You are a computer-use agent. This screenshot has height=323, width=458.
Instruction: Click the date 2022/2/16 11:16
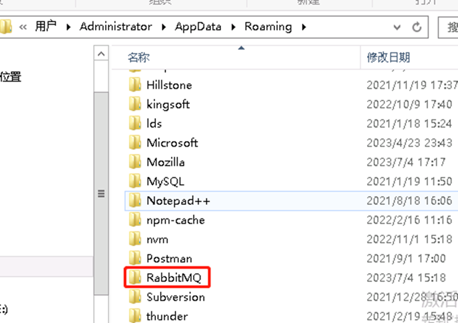[x=409, y=220]
